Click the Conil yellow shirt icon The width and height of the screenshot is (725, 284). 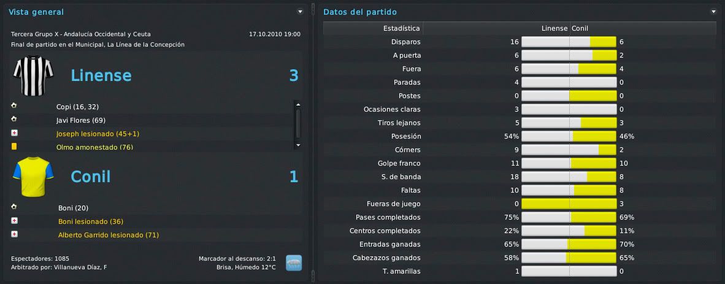tap(33, 177)
